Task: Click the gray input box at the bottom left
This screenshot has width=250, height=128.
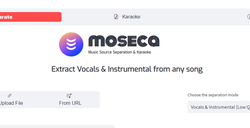Action: coord(57,126)
